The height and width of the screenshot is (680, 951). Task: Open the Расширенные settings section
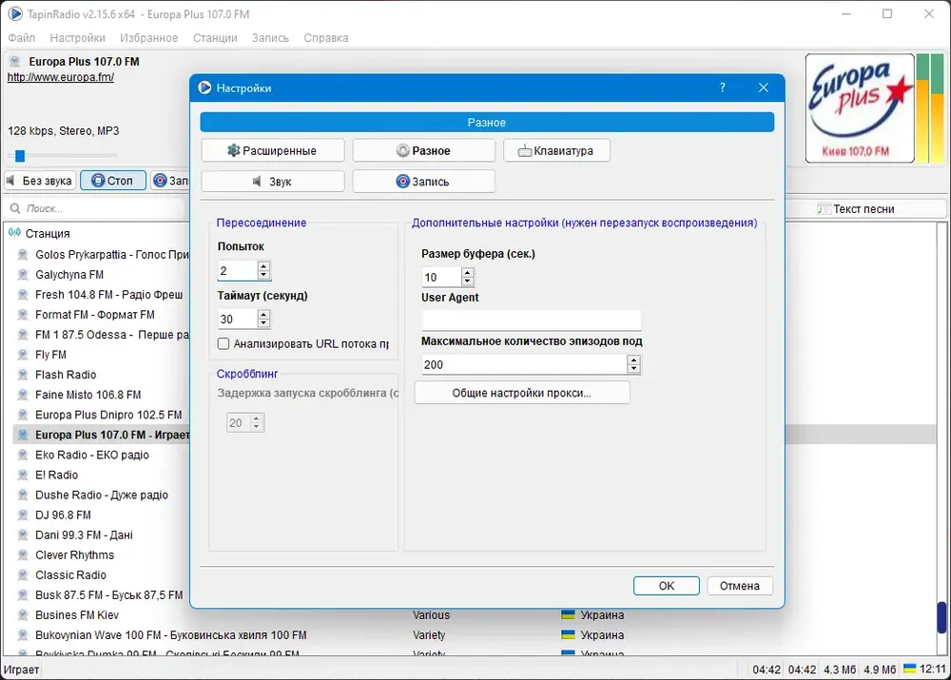click(x=272, y=150)
